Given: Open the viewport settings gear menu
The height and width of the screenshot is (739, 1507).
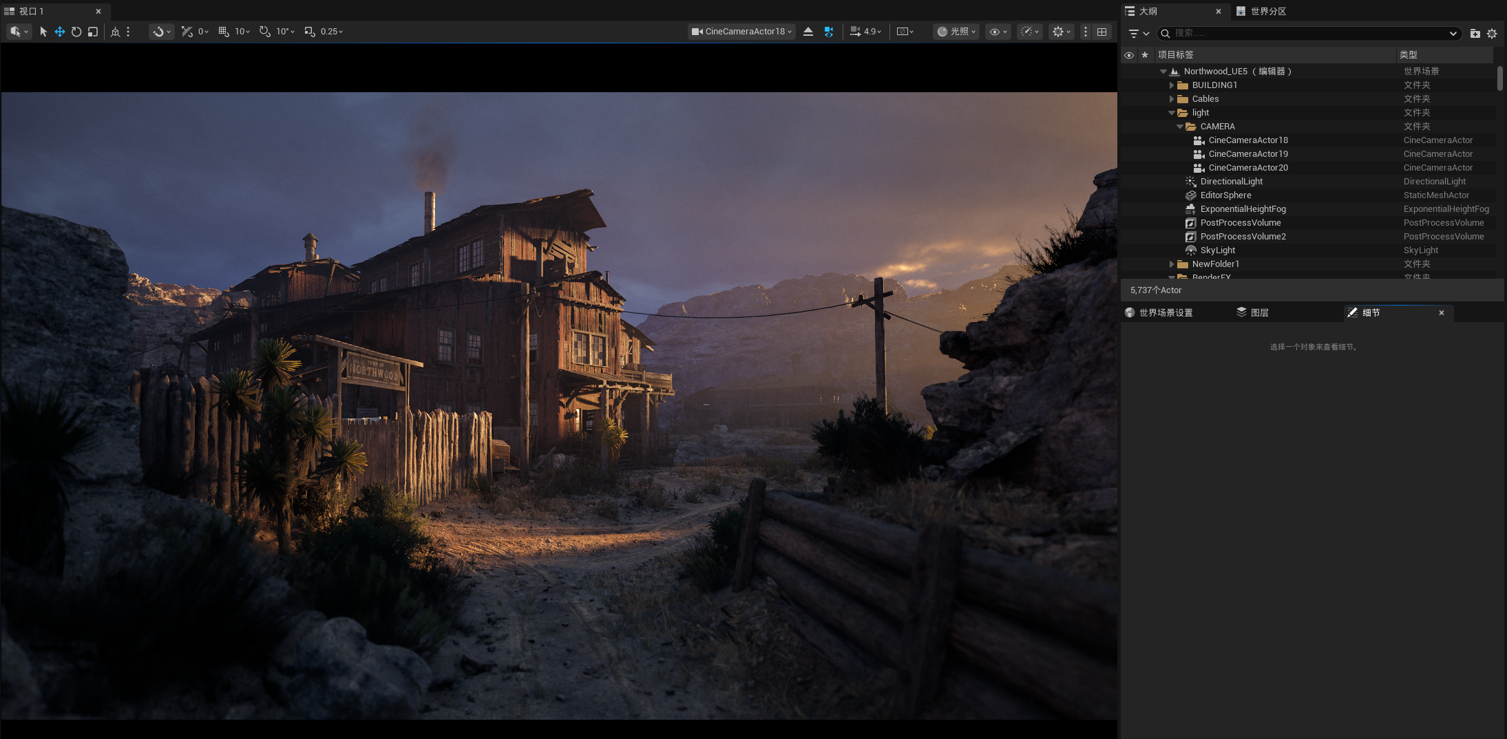Looking at the screenshot, I should pyautogui.click(x=1062, y=32).
